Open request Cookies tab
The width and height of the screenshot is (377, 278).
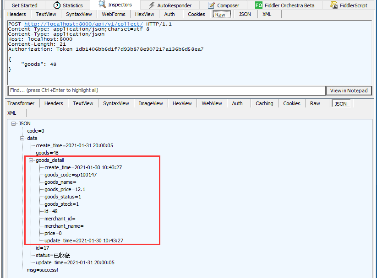[x=197, y=14]
